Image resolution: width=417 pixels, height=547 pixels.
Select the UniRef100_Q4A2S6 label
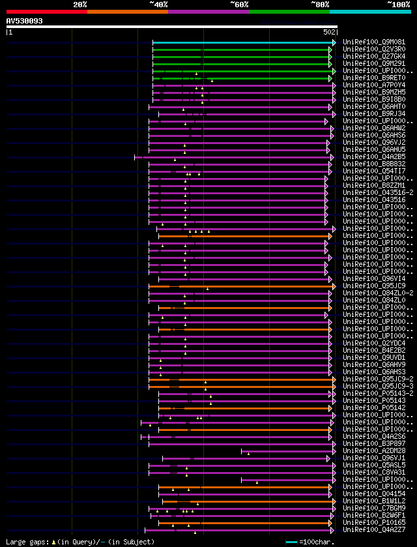pyautogui.click(x=374, y=436)
